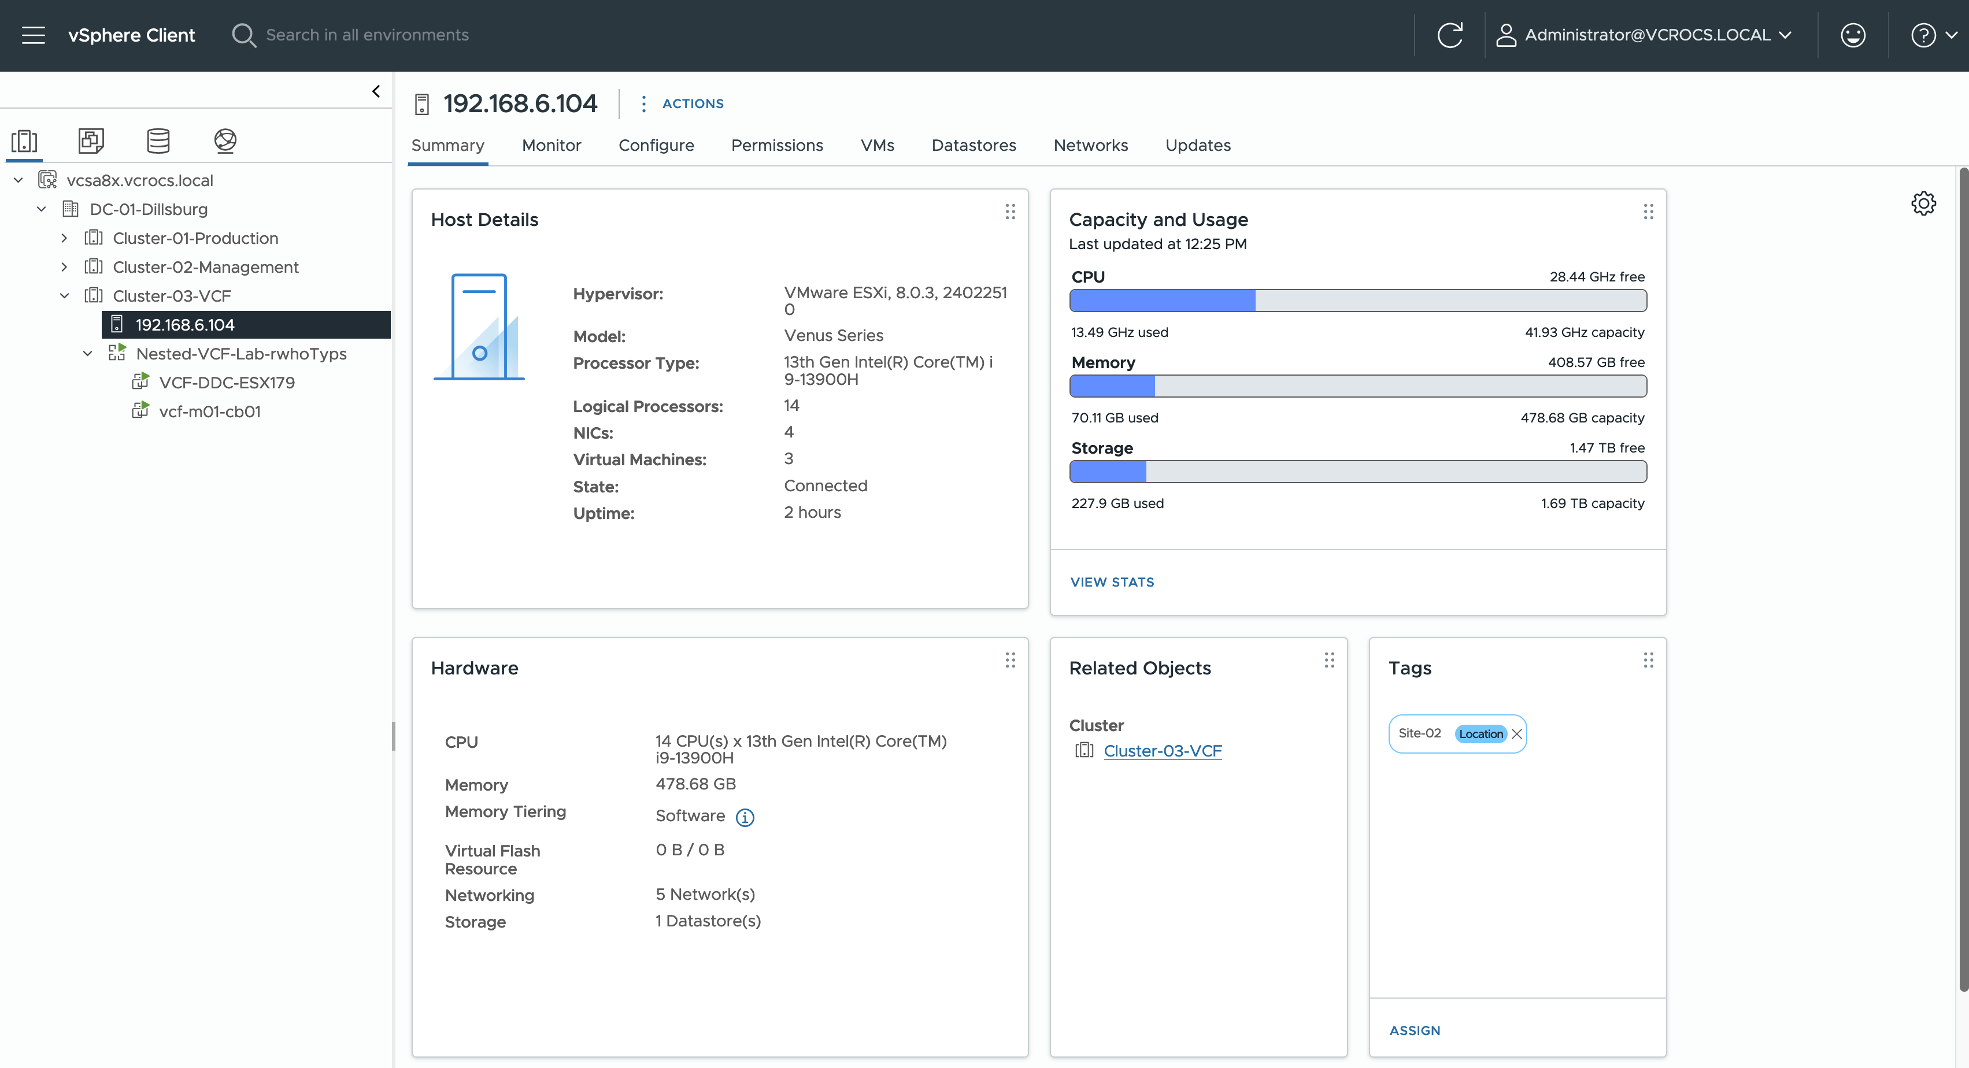Switch to VMs and Templates inventory view
This screenshot has width=1969, height=1068.
(x=91, y=140)
